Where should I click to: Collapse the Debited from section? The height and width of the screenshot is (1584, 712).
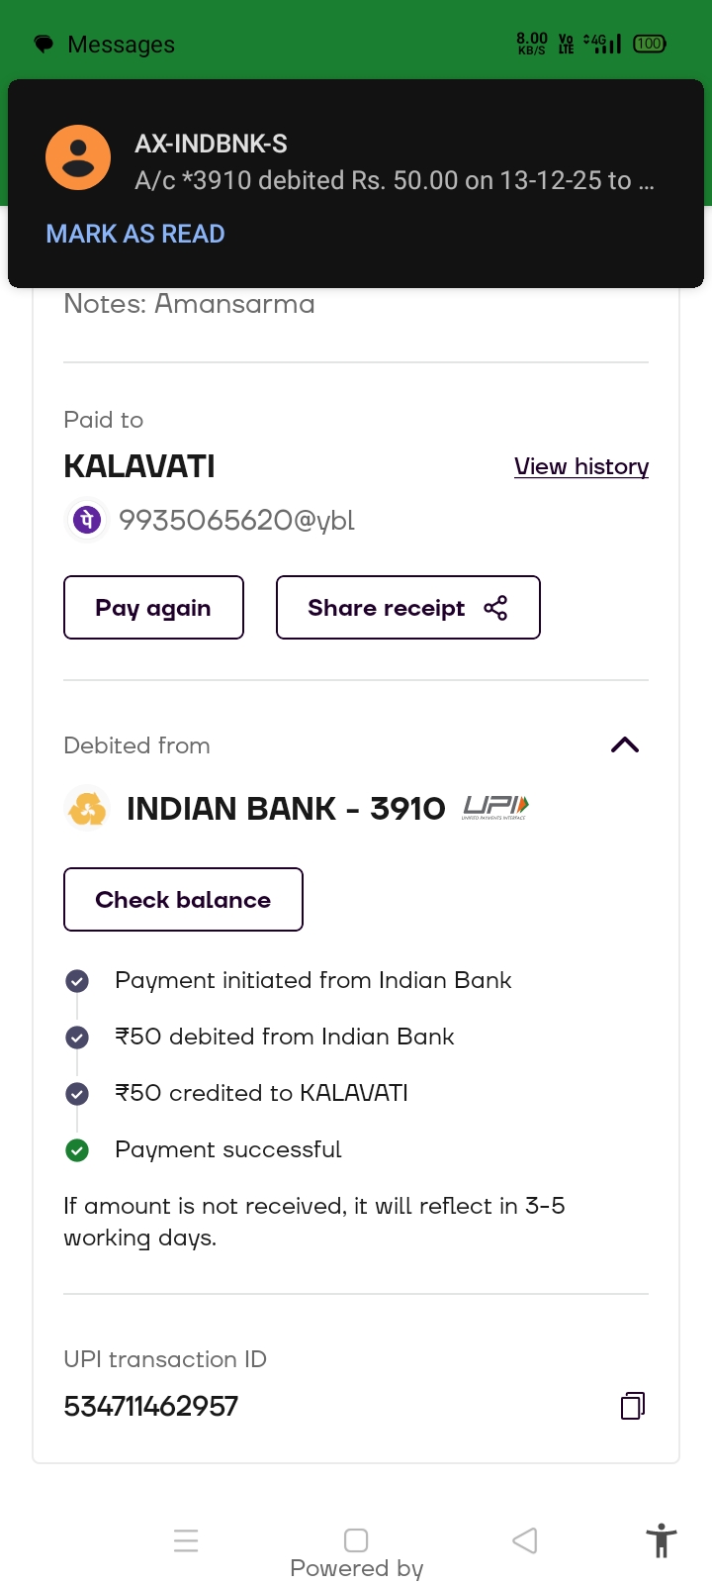click(x=625, y=745)
